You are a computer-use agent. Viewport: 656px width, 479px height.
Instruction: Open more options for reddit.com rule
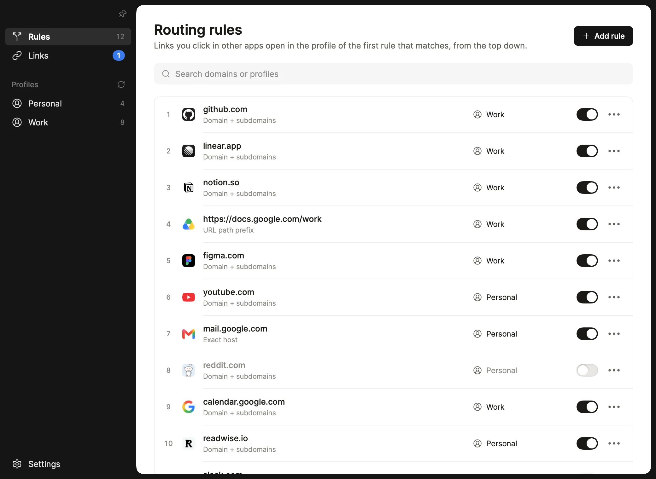614,370
